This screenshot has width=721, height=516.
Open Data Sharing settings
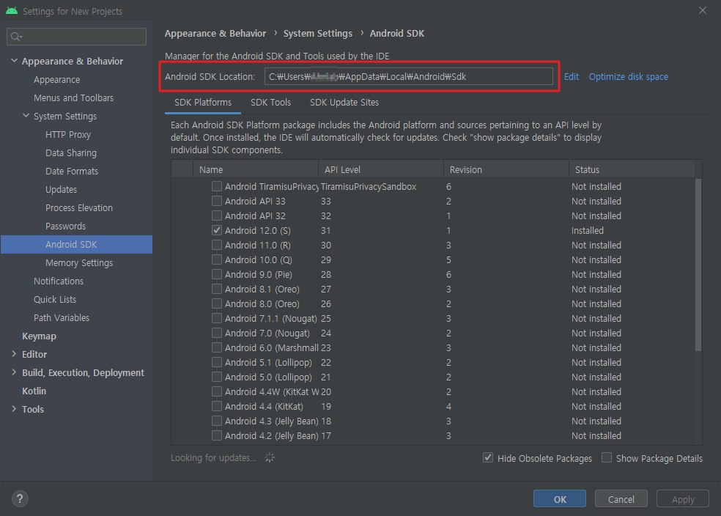(x=71, y=152)
